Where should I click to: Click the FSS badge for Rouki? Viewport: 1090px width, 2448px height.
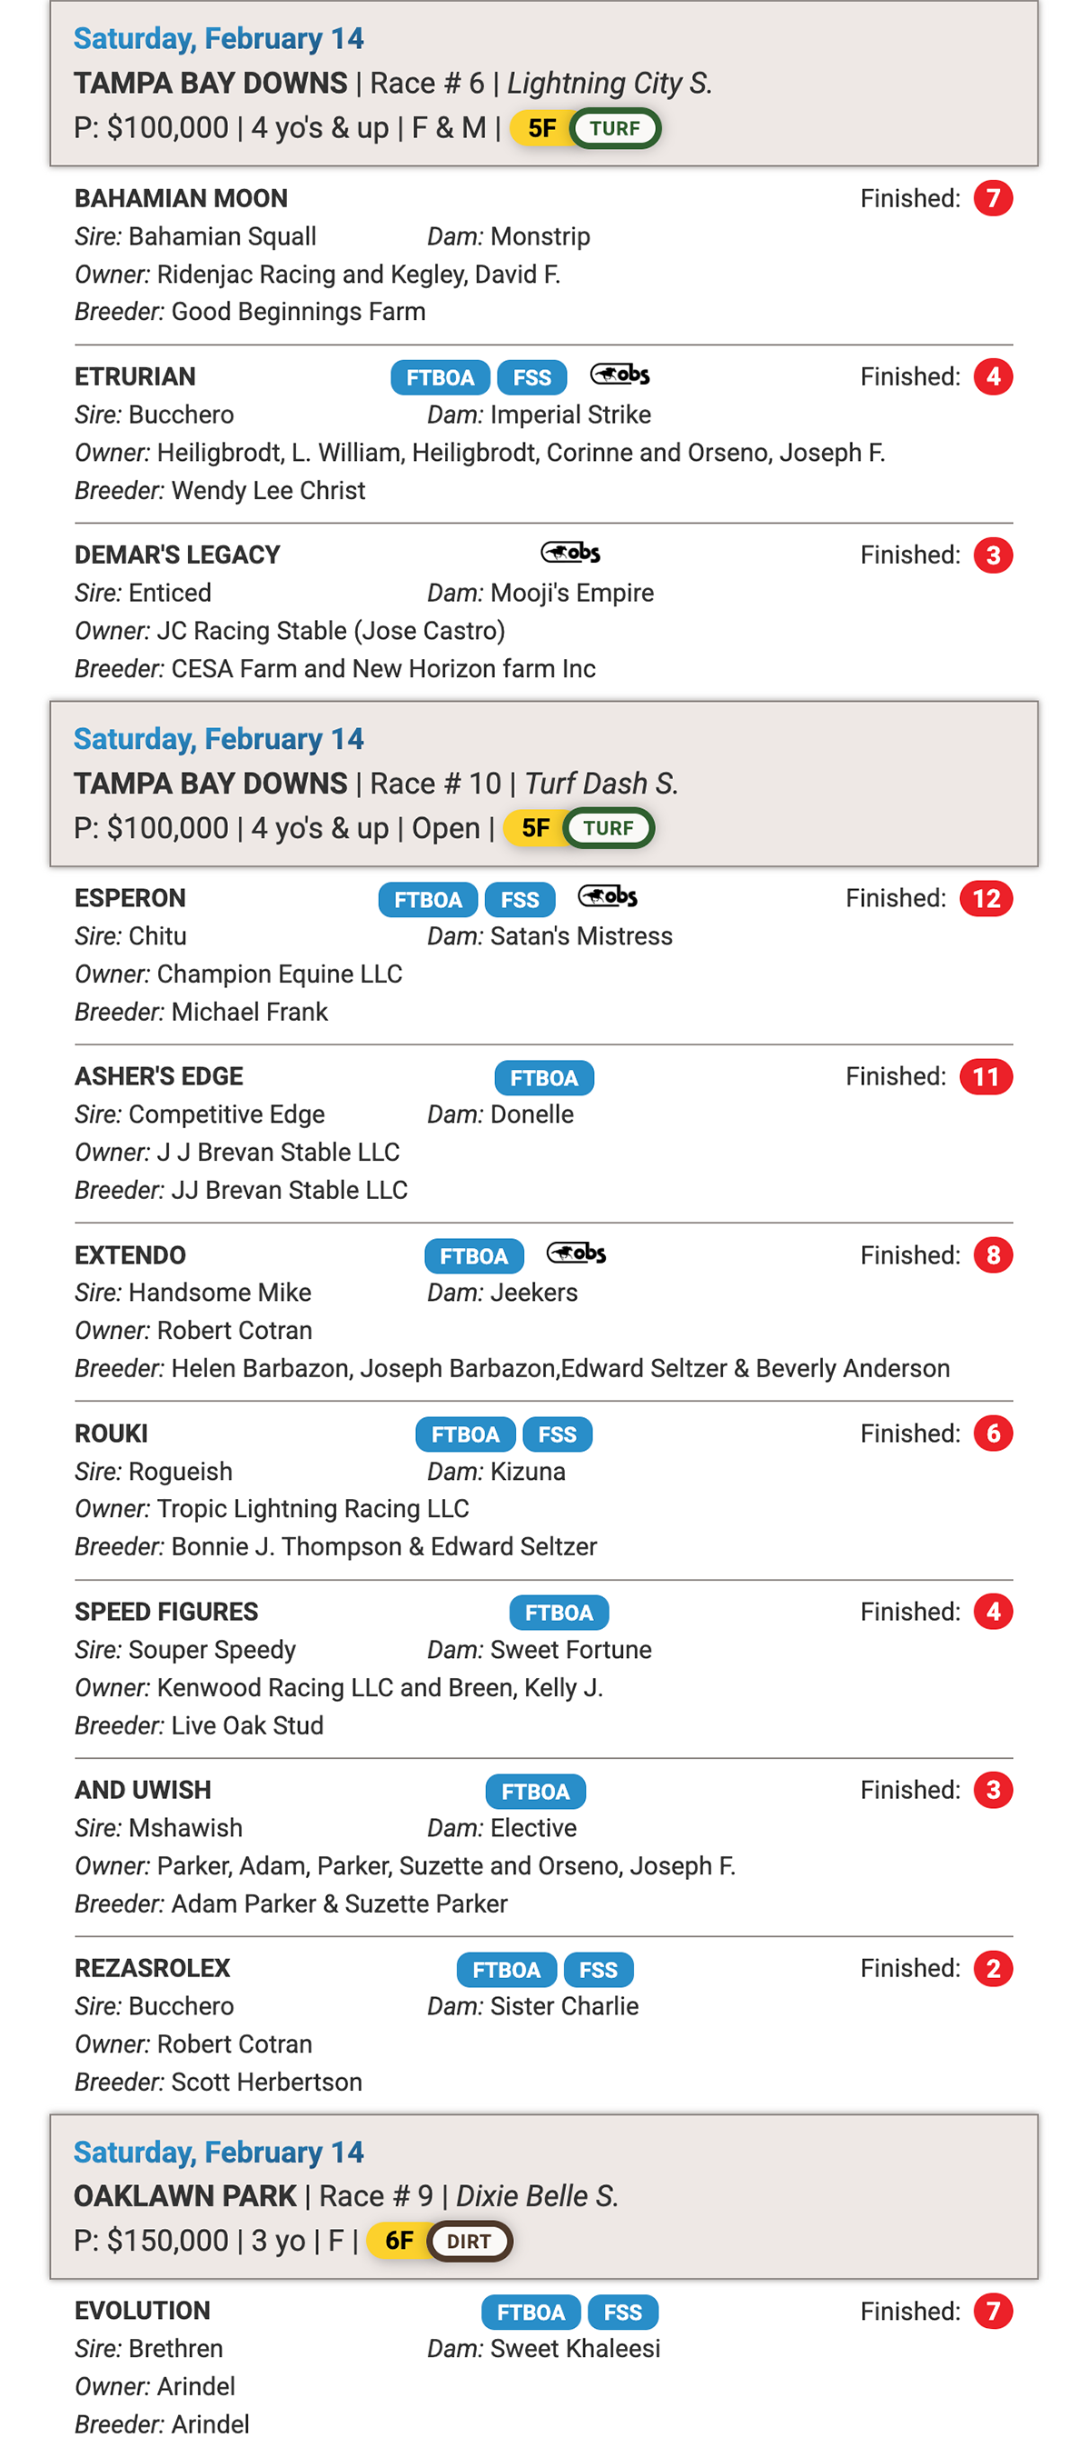pos(558,1434)
